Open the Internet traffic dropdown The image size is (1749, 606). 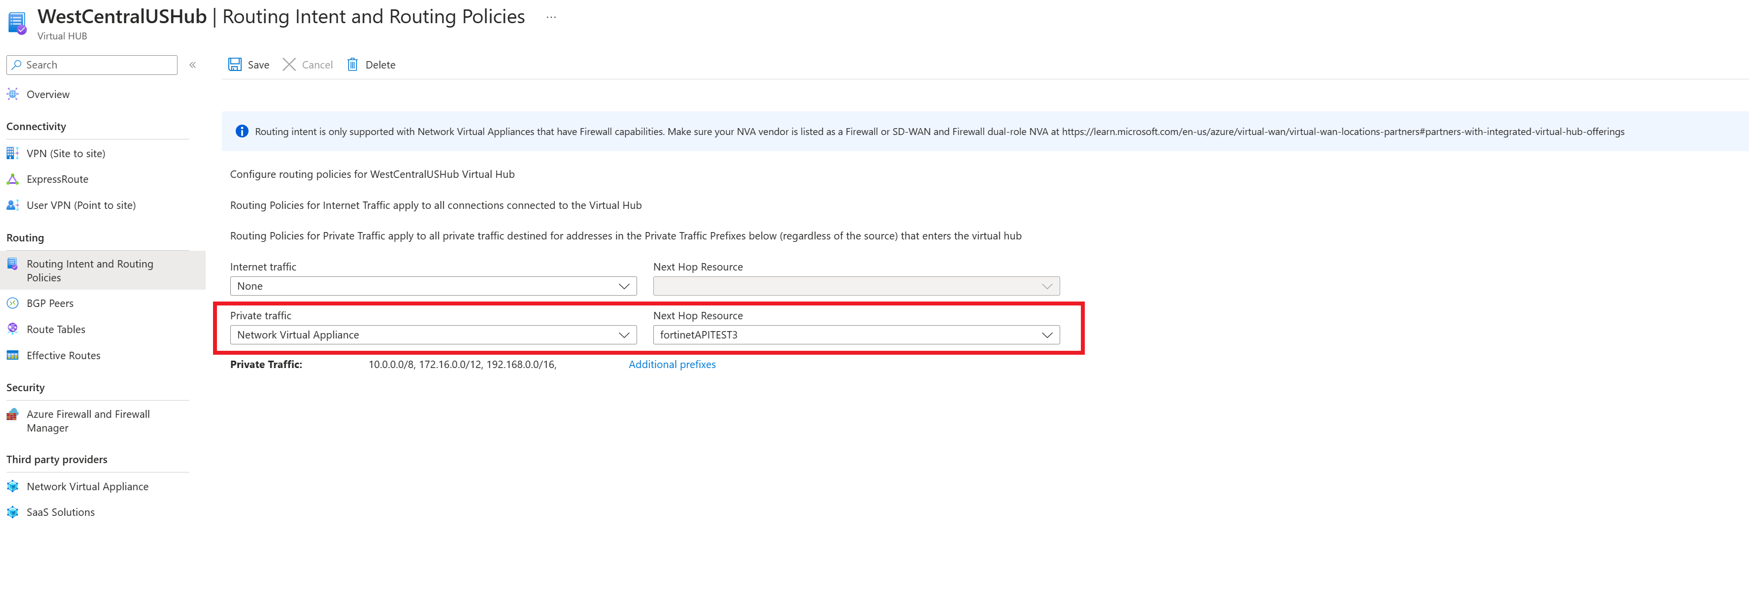[433, 286]
